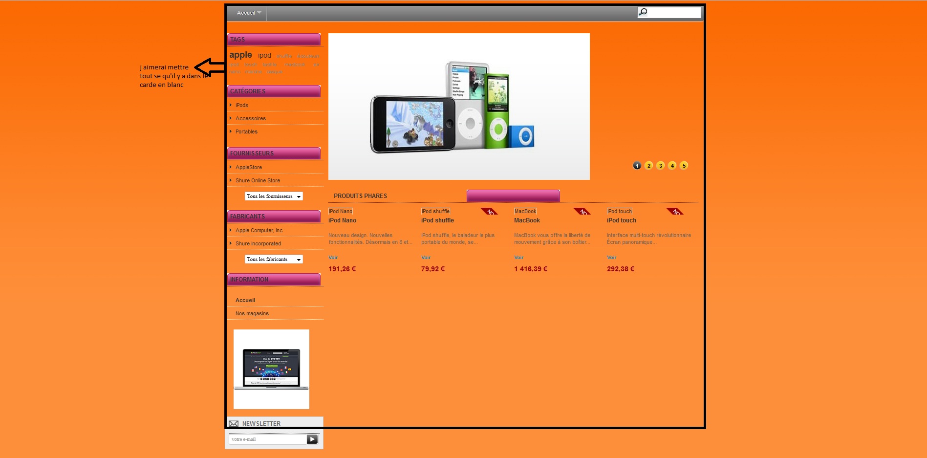Click the Tags block header

point(274,40)
